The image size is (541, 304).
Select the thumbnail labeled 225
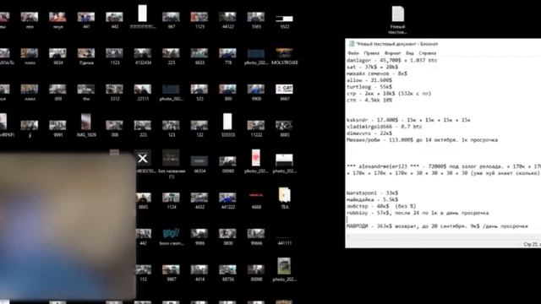171,57
